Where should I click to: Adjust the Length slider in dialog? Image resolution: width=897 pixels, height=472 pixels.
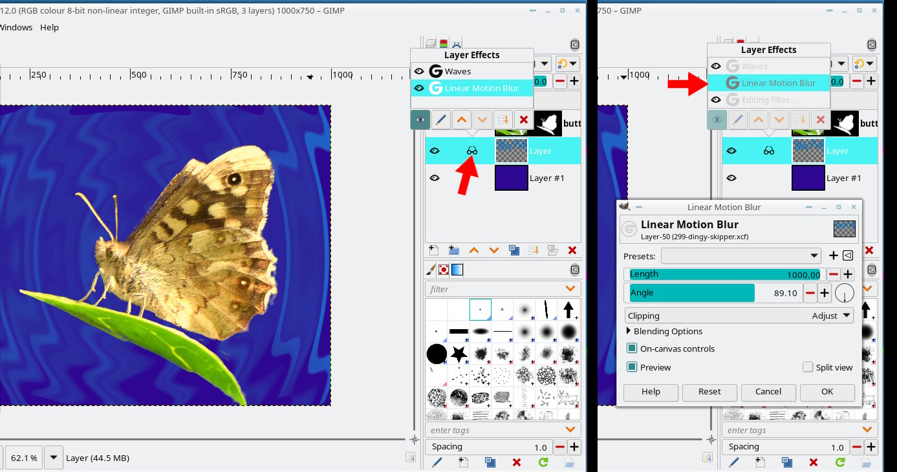click(x=725, y=274)
